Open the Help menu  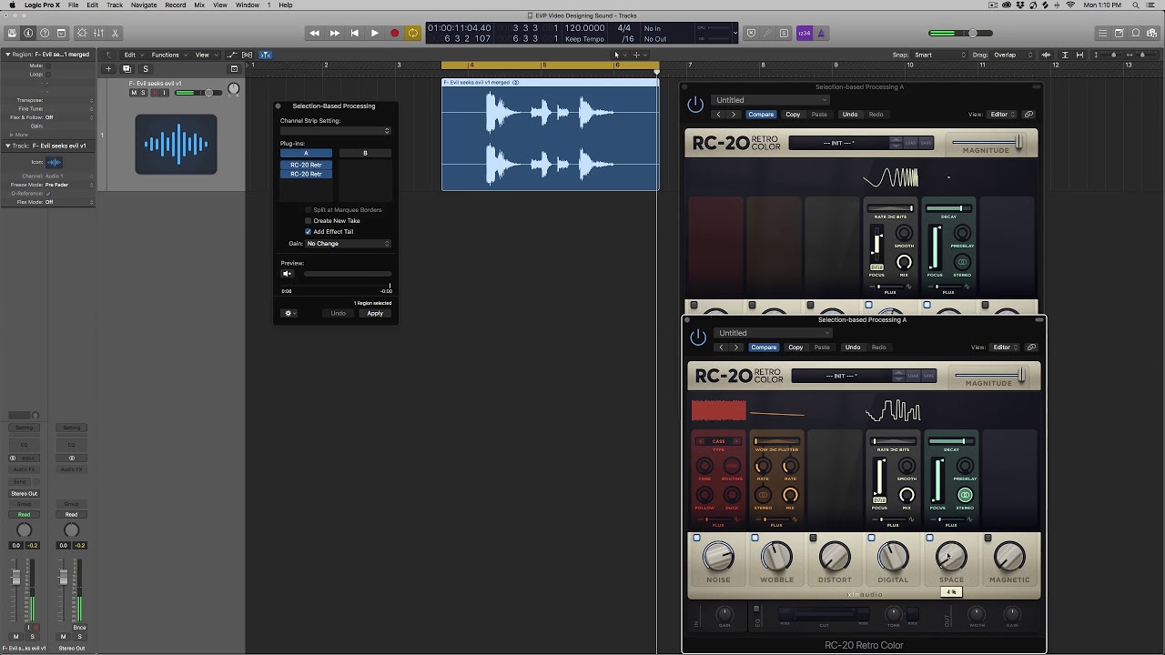(286, 5)
